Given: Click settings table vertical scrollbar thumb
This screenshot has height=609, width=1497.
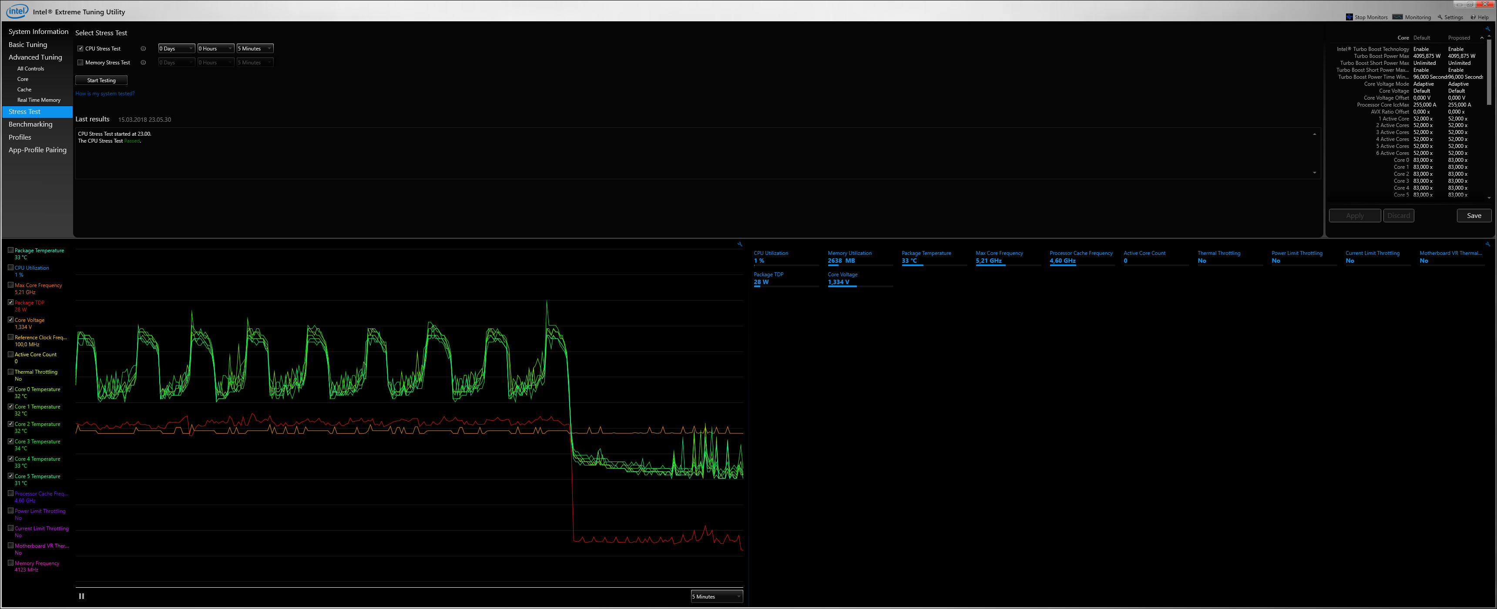Looking at the screenshot, I should tap(1489, 73).
